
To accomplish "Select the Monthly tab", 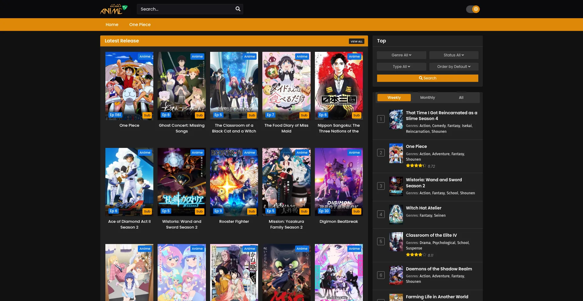I will (428, 98).
